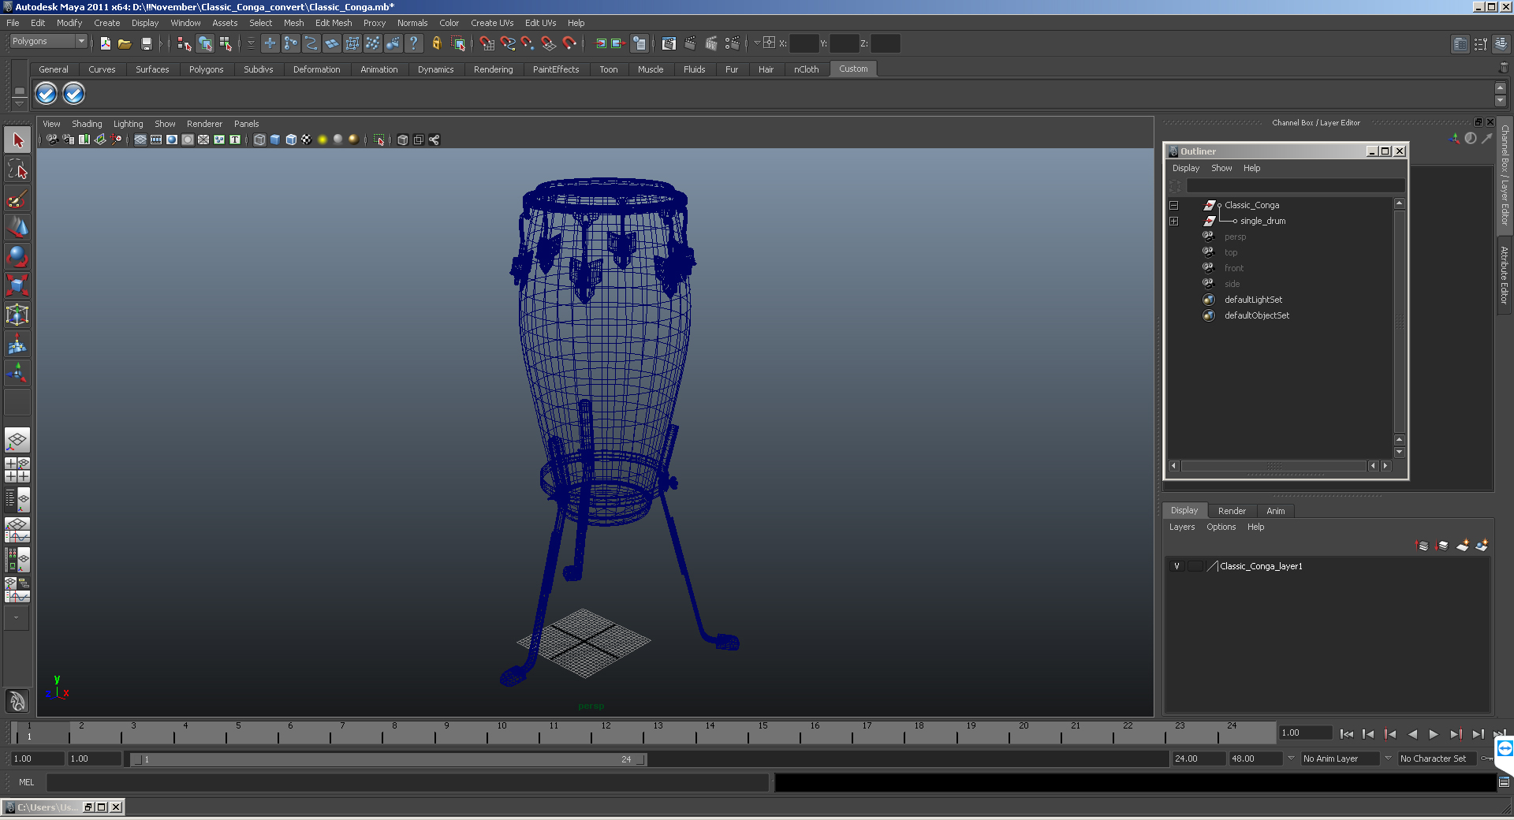Collapse the Classic_Conga node in Outliner

tap(1173, 205)
